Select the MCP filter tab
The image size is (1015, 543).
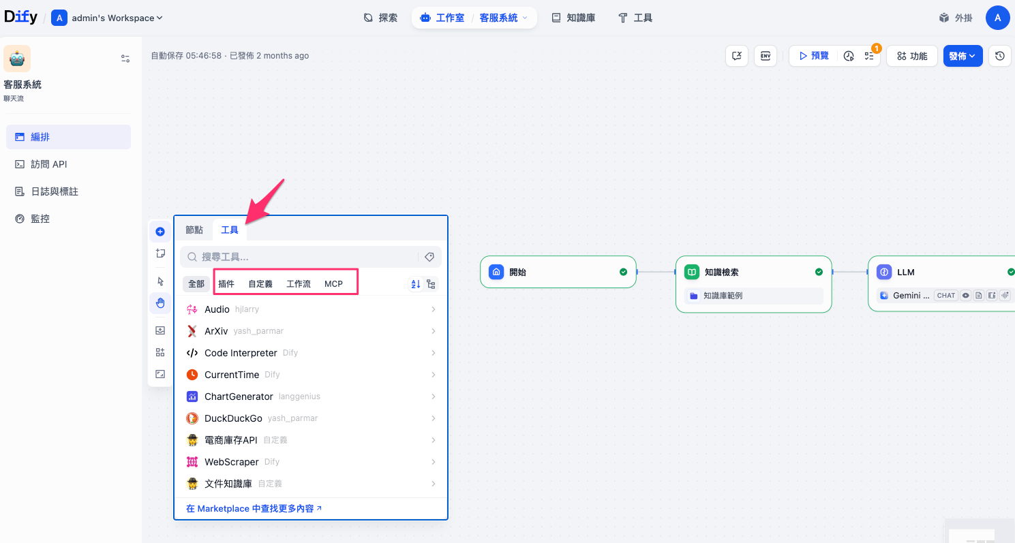[x=333, y=284]
